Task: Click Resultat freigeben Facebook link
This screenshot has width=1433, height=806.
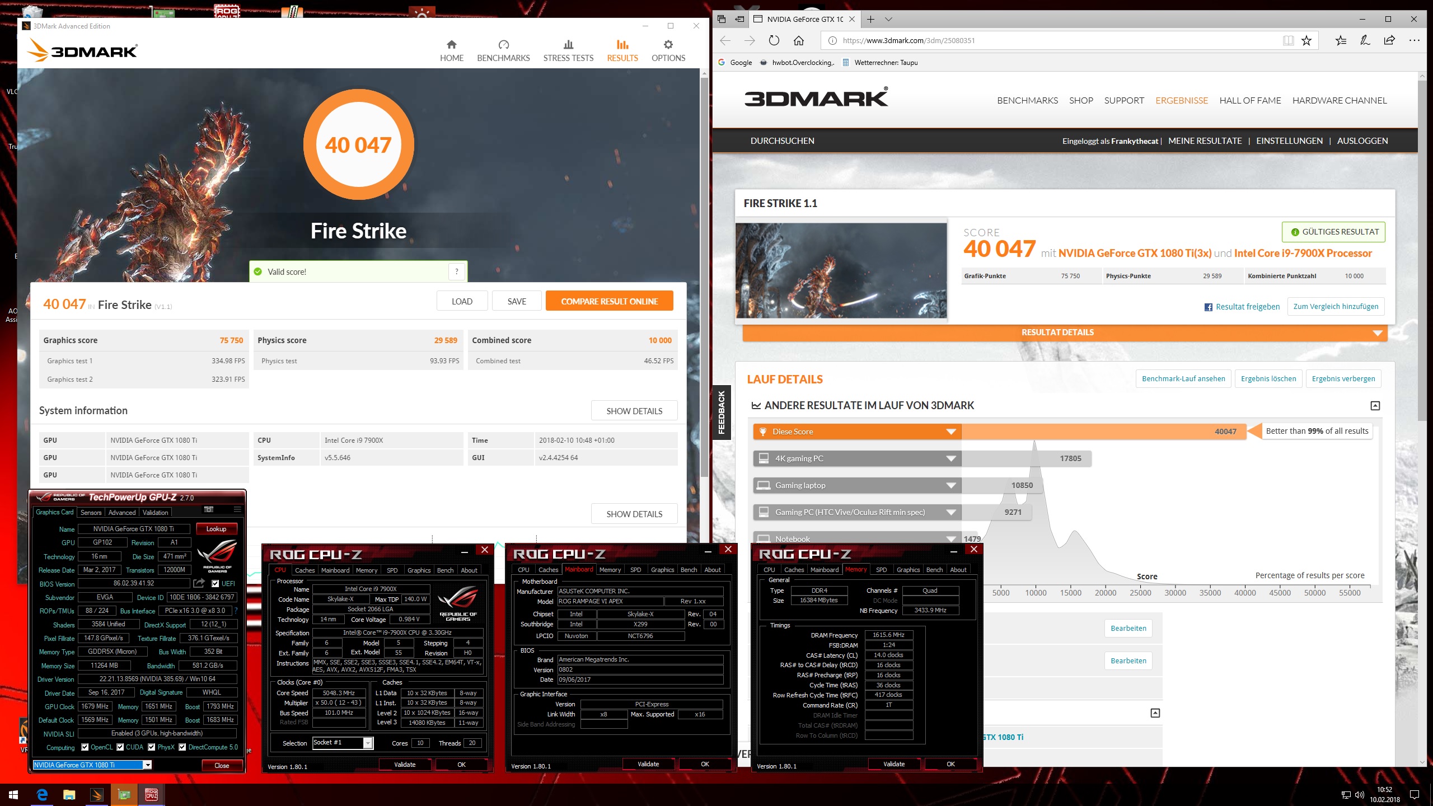Action: (1242, 307)
